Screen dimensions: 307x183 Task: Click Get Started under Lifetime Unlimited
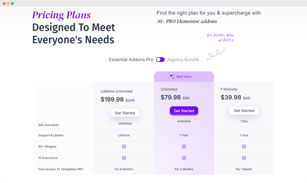point(125,113)
